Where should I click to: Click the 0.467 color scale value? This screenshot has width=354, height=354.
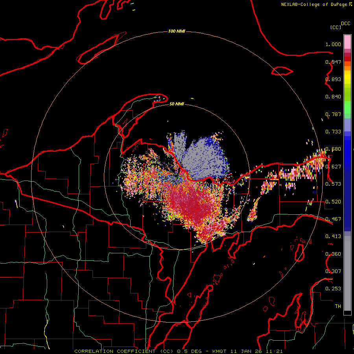pos(333,219)
